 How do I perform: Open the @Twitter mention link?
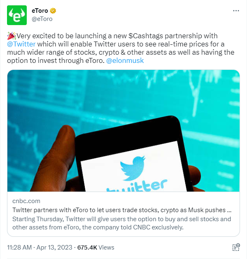point(21,44)
